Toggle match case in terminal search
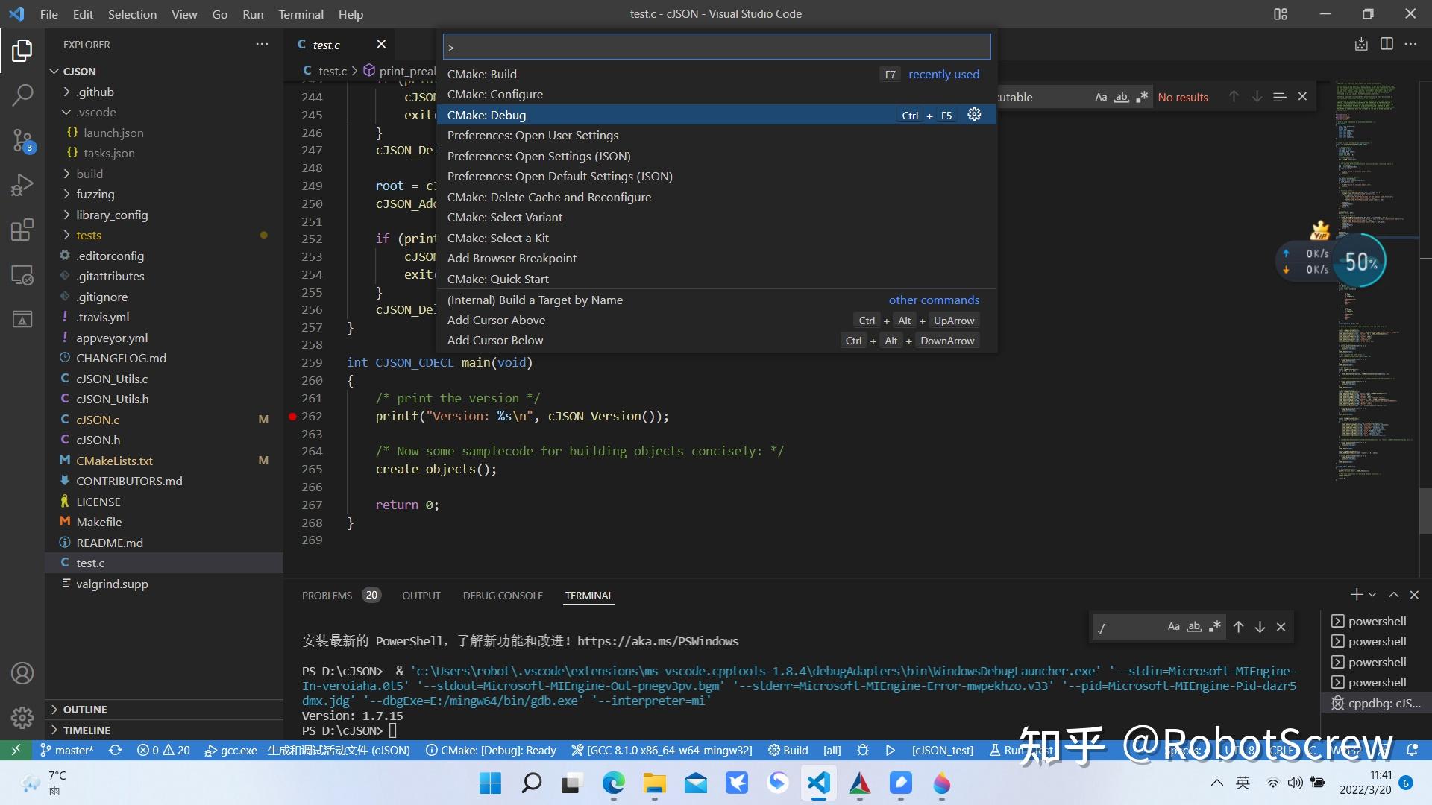Screen dimensions: 1432x805 coord(1173,627)
